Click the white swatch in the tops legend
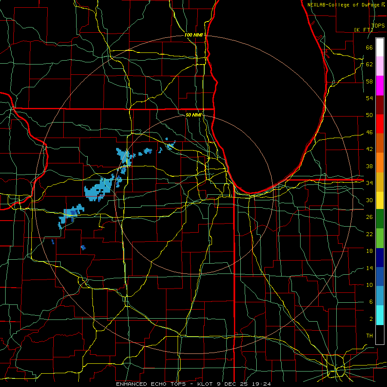Screen dimensions: 387x387 380,47
